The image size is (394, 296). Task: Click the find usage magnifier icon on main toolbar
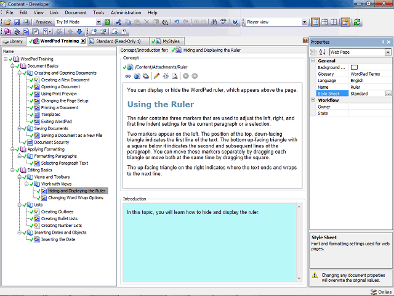[165, 22]
